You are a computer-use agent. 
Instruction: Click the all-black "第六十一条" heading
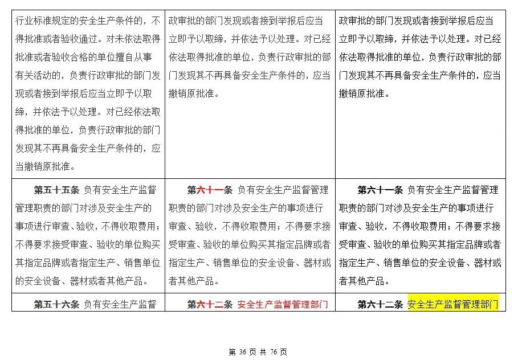(x=380, y=190)
